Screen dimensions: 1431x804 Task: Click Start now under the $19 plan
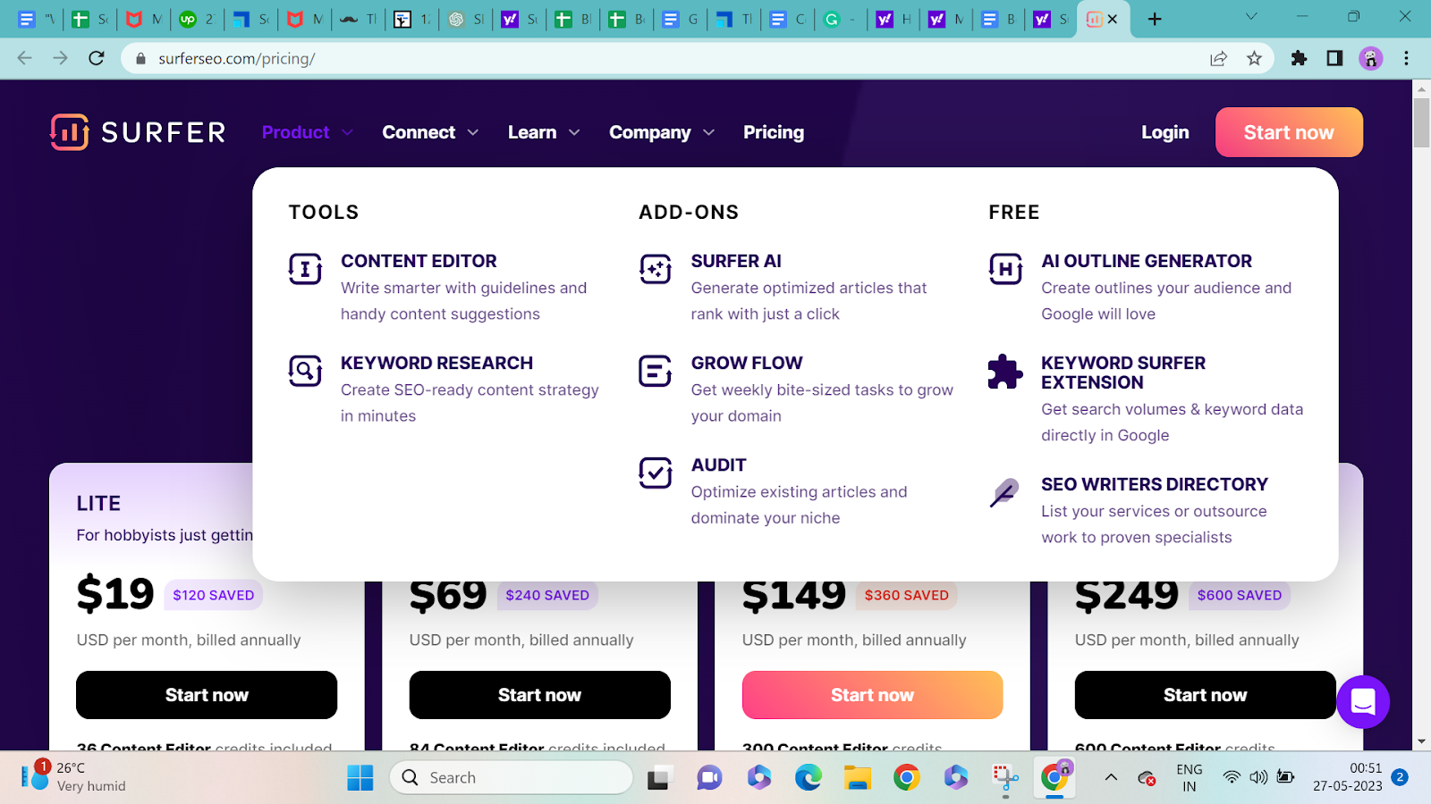point(207,695)
